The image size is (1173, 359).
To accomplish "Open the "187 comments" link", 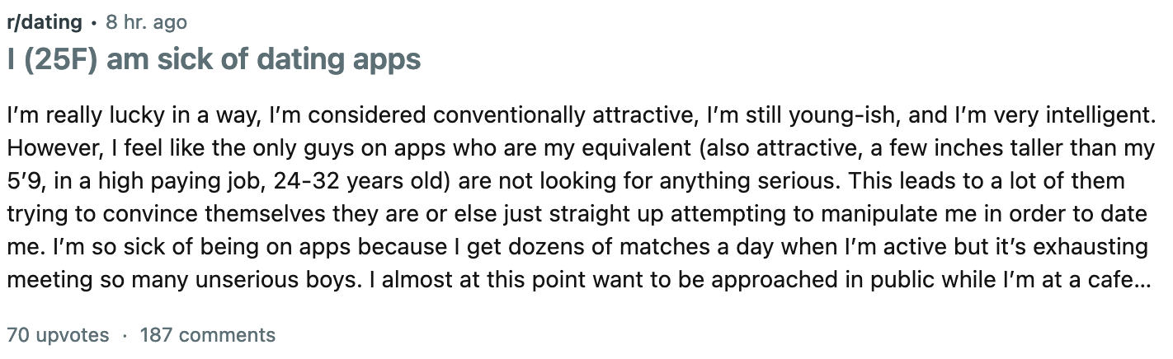I will click(x=207, y=335).
